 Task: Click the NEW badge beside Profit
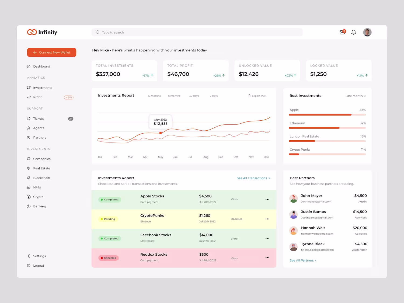coord(69,97)
